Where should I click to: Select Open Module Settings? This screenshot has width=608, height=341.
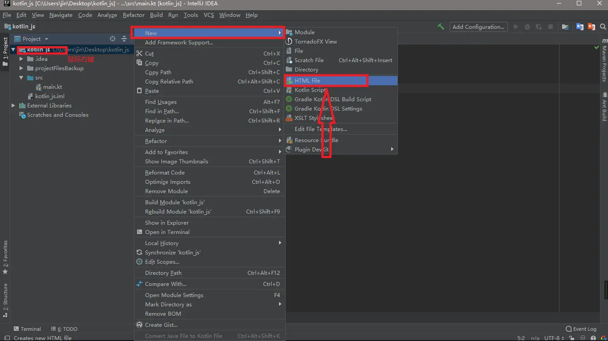[x=210, y=295]
